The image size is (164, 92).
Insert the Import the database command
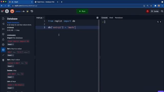pyautogui.click(x=11, y=44)
